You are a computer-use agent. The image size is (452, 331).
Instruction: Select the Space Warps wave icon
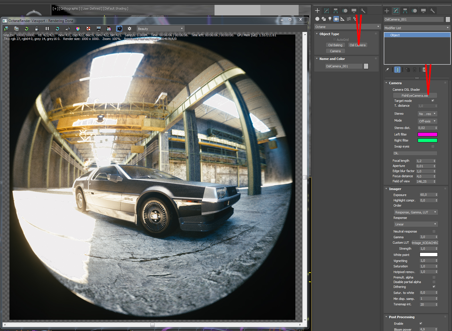[349, 19]
